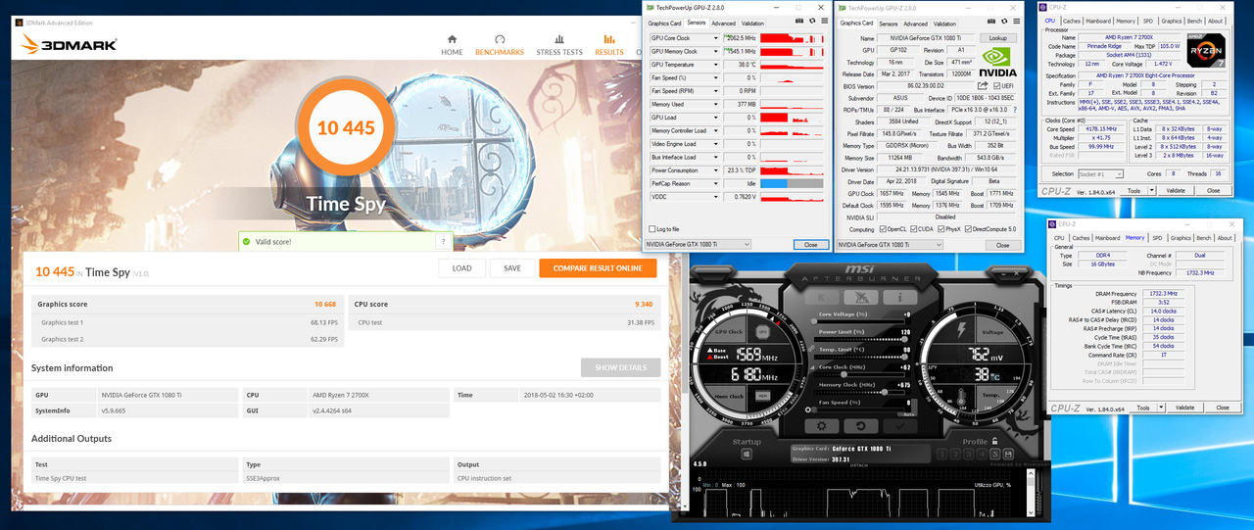The height and width of the screenshot is (530, 1254).
Task: Click Afterburner hardware monitor scrollbar up arrow
Action: point(1031,473)
